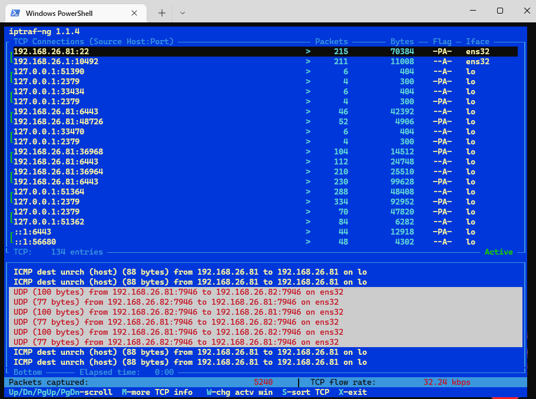Click the Elapsed time 0:00 label
This screenshot has width=536, height=399.
(127, 372)
